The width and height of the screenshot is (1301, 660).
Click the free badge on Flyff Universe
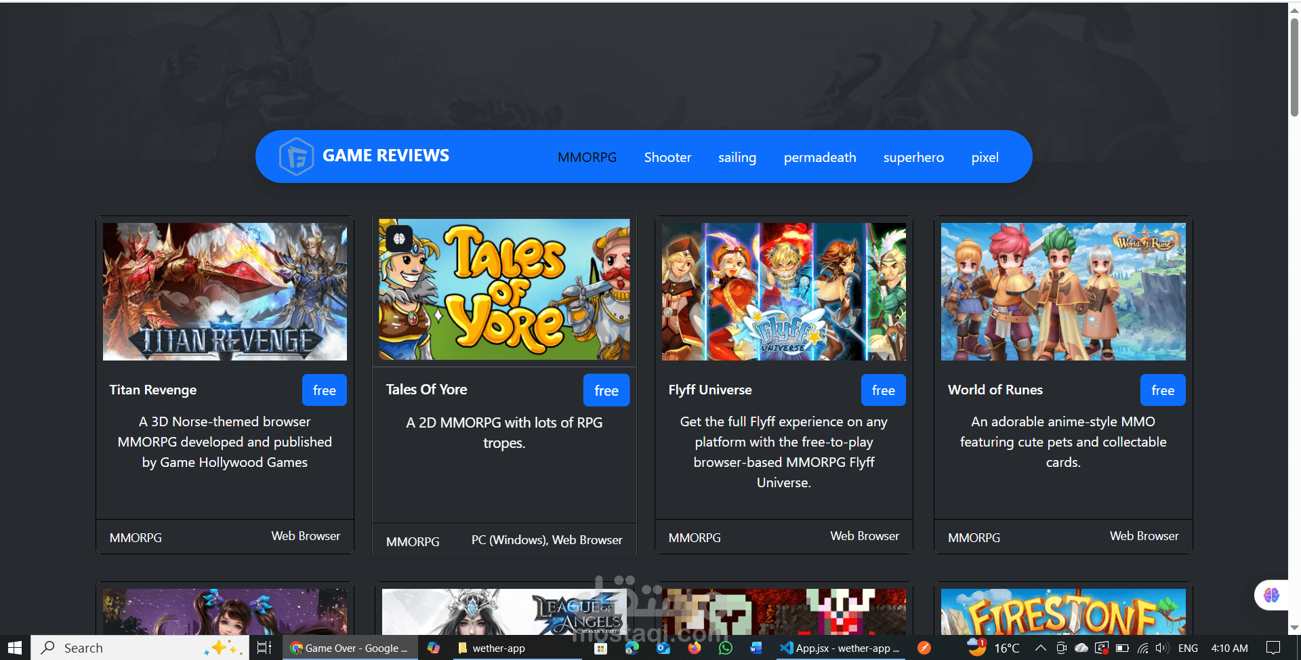pos(884,390)
